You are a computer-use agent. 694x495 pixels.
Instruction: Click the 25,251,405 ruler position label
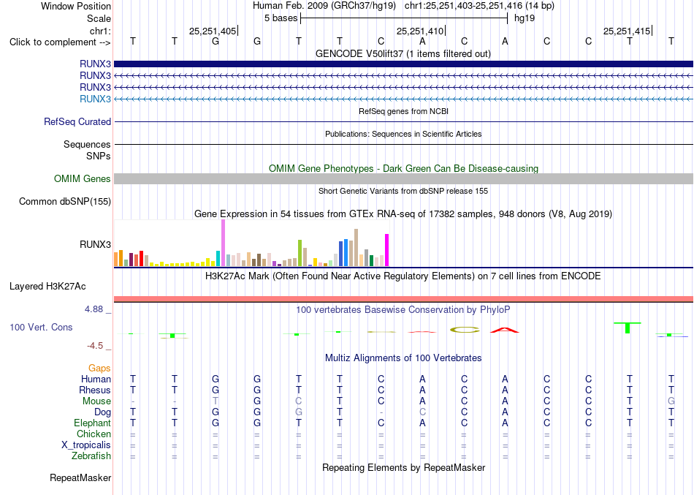coord(213,31)
